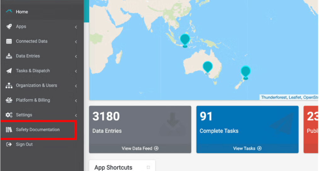Screen dimensions: 319x171
Task: Open the View Tasks link
Action: (x=247, y=148)
